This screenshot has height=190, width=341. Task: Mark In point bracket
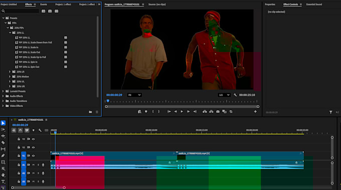click(x=153, y=111)
